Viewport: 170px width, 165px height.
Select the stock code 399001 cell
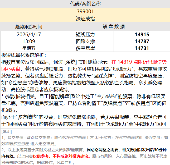pyautogui.click(x=85, y=12)
